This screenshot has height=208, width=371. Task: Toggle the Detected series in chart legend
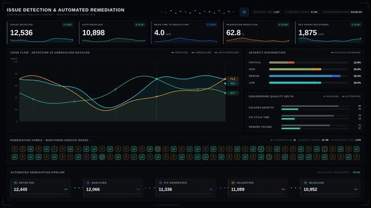coord(180,53)
